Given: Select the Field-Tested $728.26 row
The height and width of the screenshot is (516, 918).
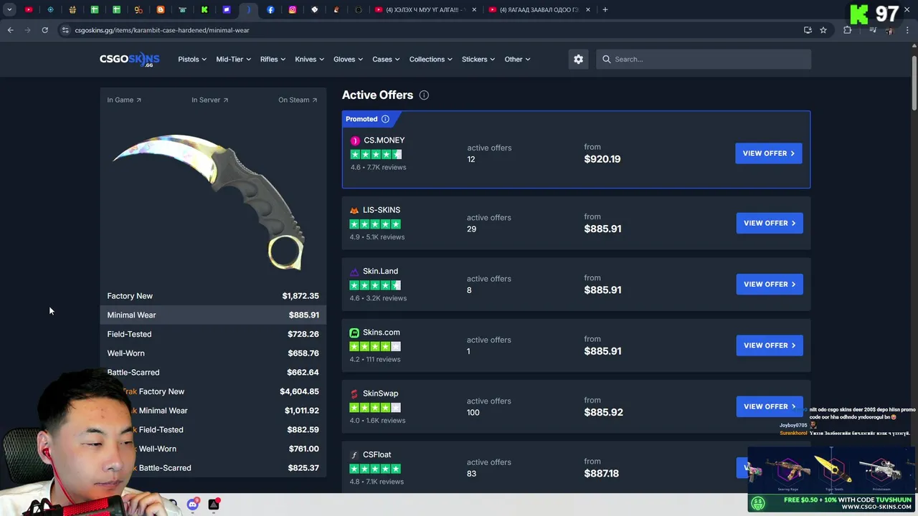Looking at the screenshot, I should [213, 334].
